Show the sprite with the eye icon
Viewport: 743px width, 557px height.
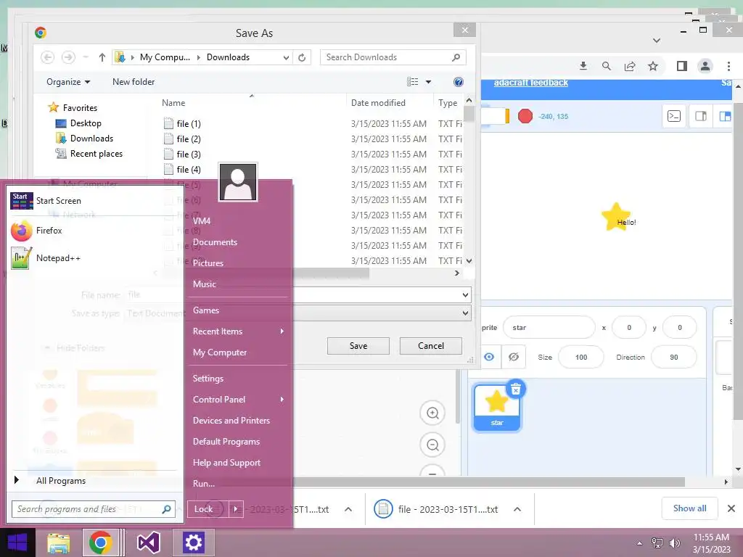click(489, 357)
